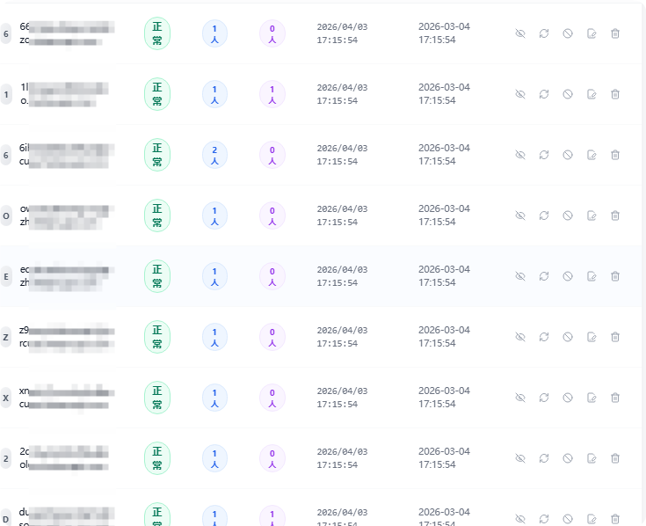Click green 正常 status in the Z row
Screen dimensions: 646x526
(157, 337)
